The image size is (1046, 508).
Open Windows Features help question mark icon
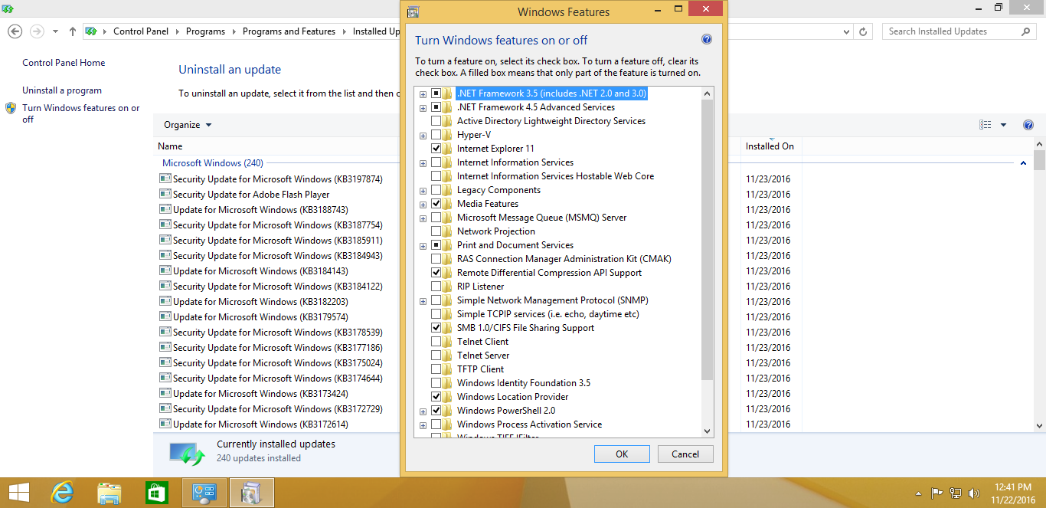pyautogui.click(x=707, y=40)
